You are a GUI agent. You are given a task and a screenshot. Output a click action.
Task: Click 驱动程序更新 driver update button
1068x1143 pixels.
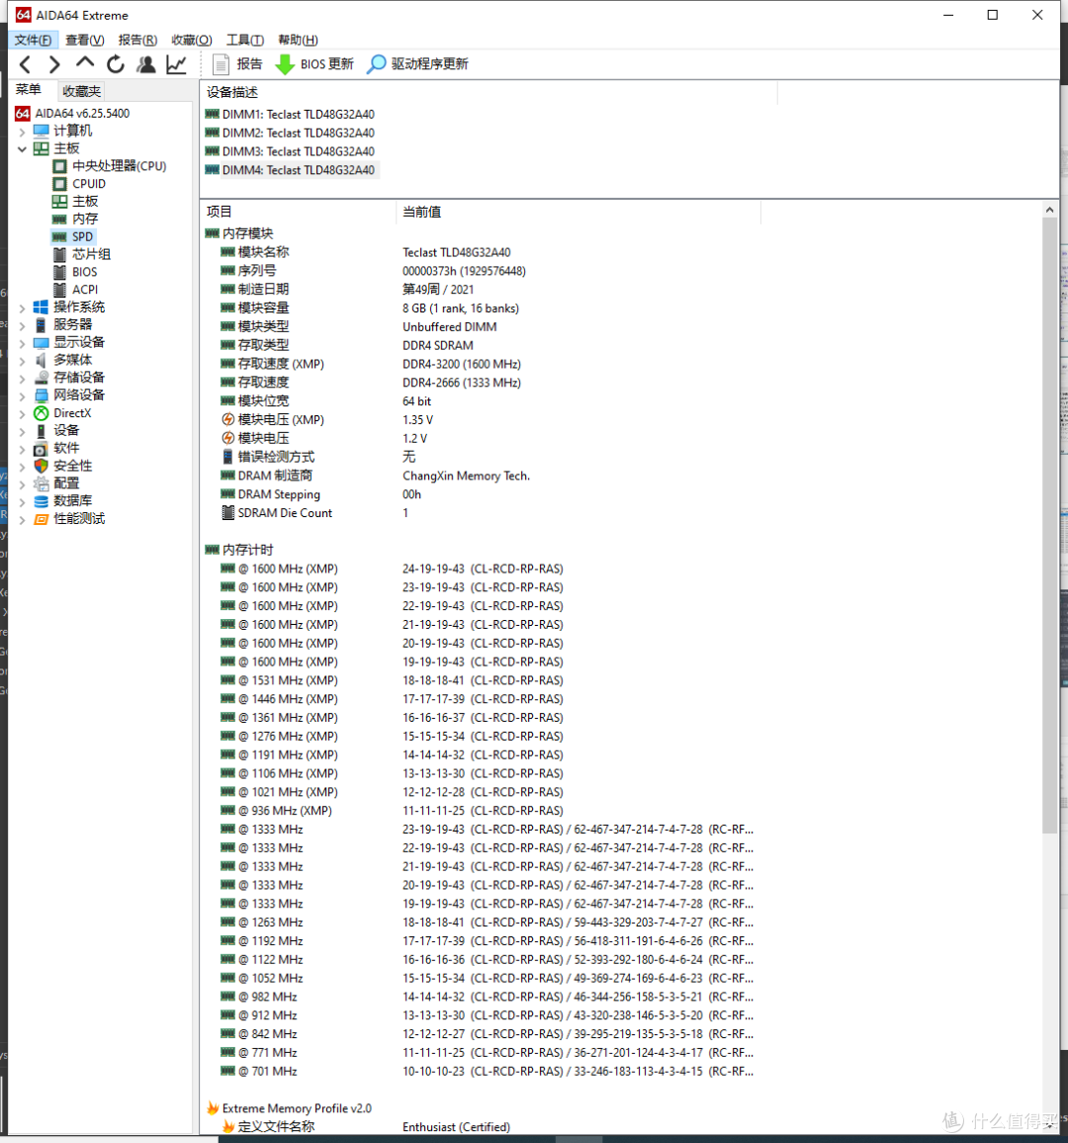tap(417, 64)
